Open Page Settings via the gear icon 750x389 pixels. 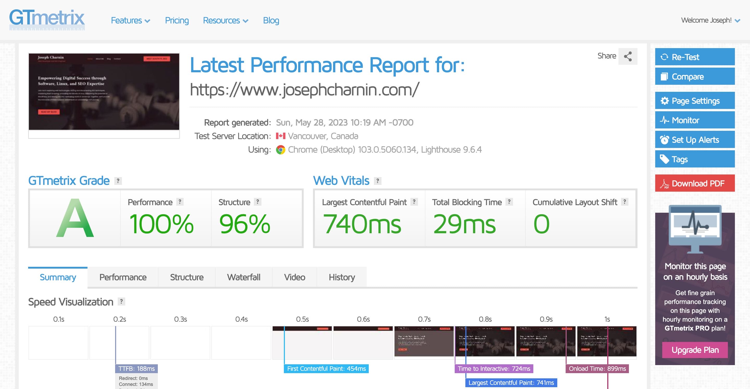point(665,100)
